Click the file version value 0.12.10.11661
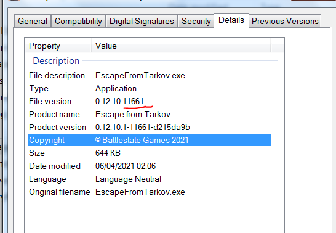 click(119, 101)
